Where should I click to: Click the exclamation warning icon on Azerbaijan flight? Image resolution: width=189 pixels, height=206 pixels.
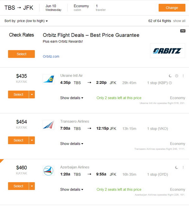pos(183,167)
